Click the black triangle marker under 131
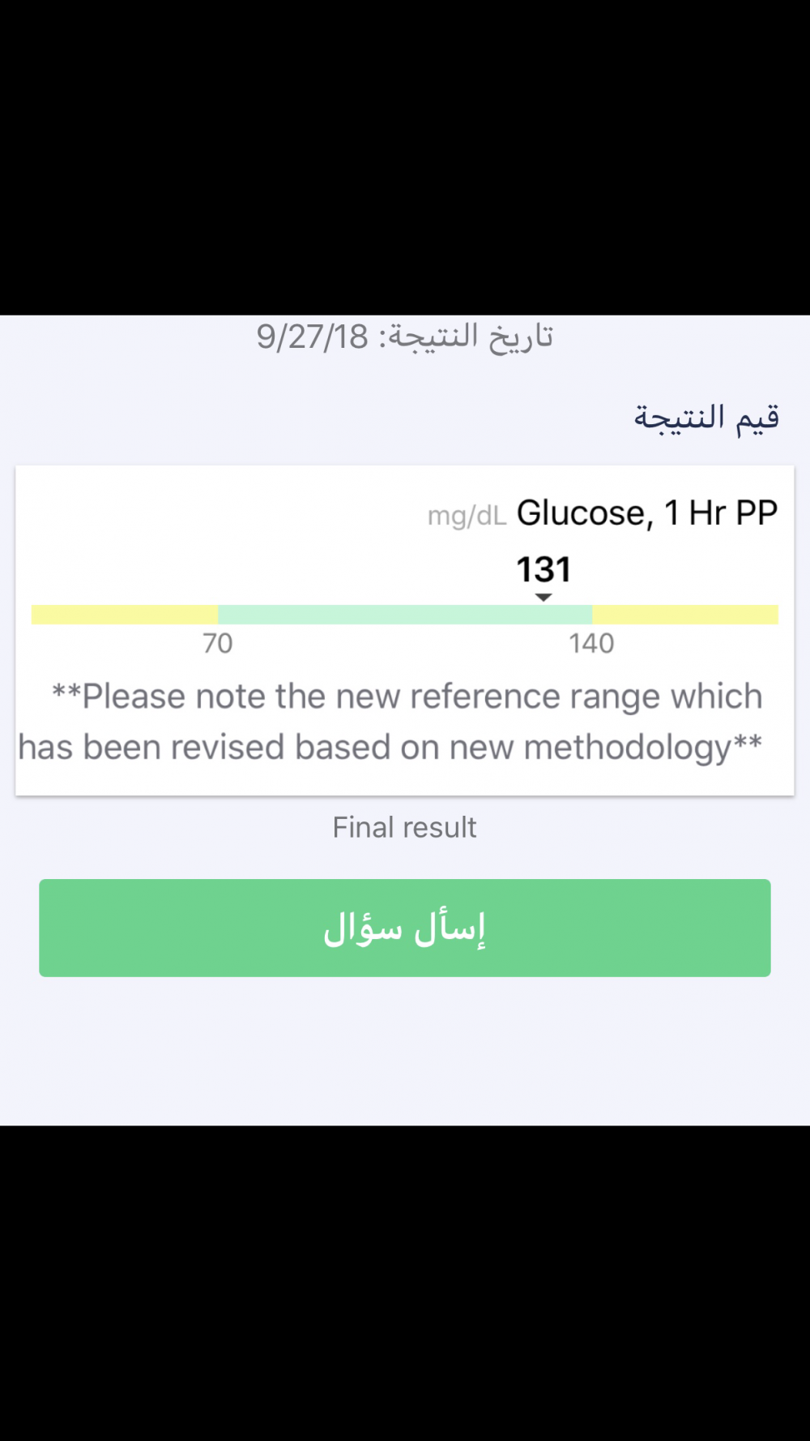Viewport: 810px width, 1441px height. click(544, 598)
